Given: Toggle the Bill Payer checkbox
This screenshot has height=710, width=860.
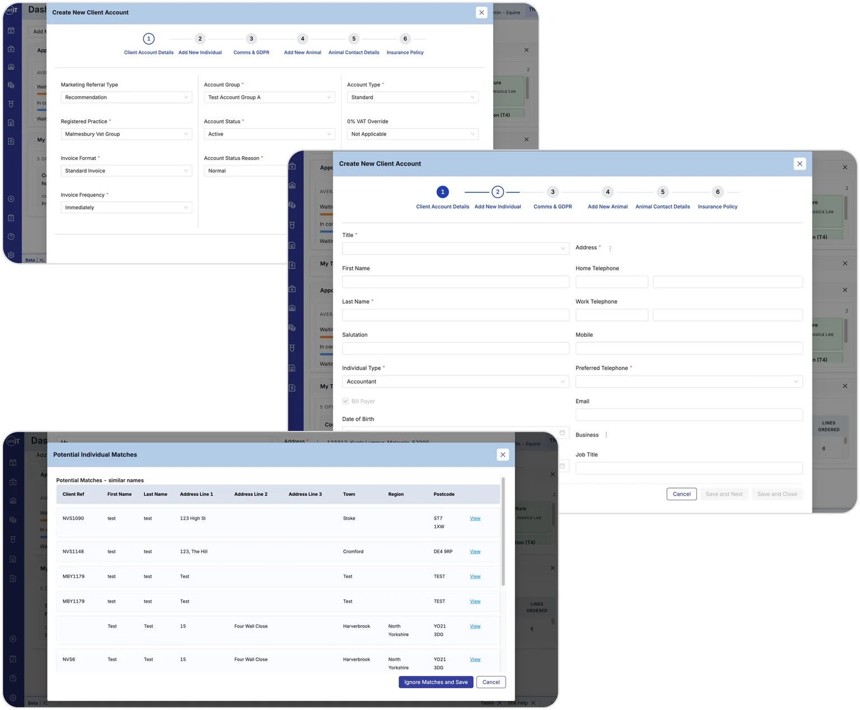Looking at the screenshot, I should click(345, 401).
